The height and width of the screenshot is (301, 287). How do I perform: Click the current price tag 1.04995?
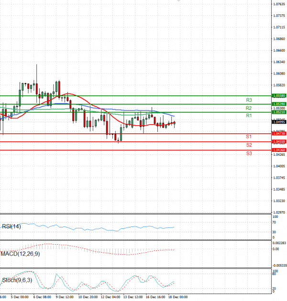coord(279,121)
